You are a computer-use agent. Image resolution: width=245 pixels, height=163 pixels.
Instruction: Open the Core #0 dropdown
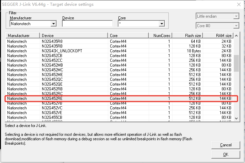tap(217, 25)
